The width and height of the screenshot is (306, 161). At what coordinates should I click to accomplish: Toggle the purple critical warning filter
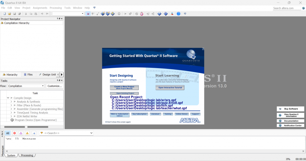[x=21, y=133]
